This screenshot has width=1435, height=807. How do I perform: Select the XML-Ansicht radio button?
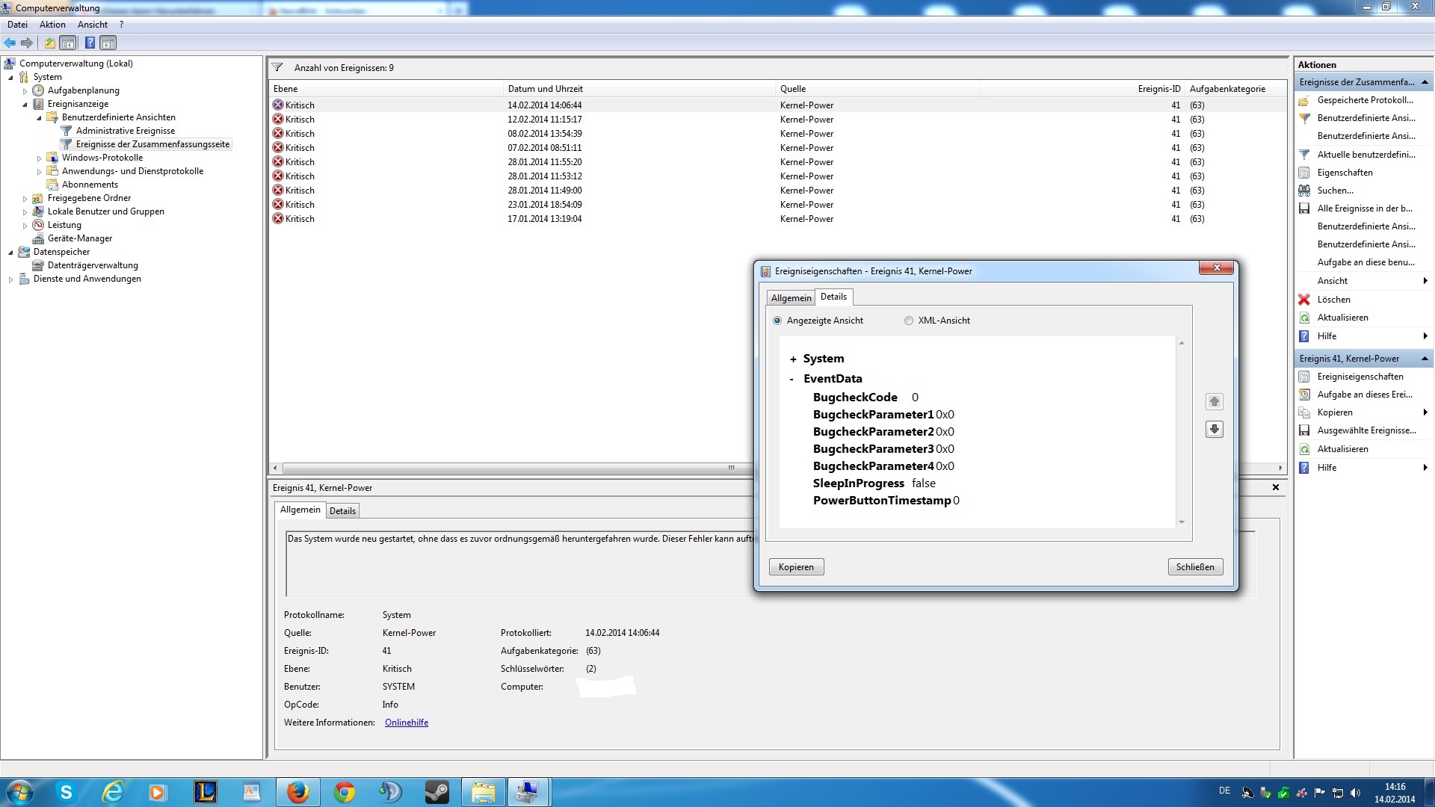pyautogui.click(x=909, y=321)
